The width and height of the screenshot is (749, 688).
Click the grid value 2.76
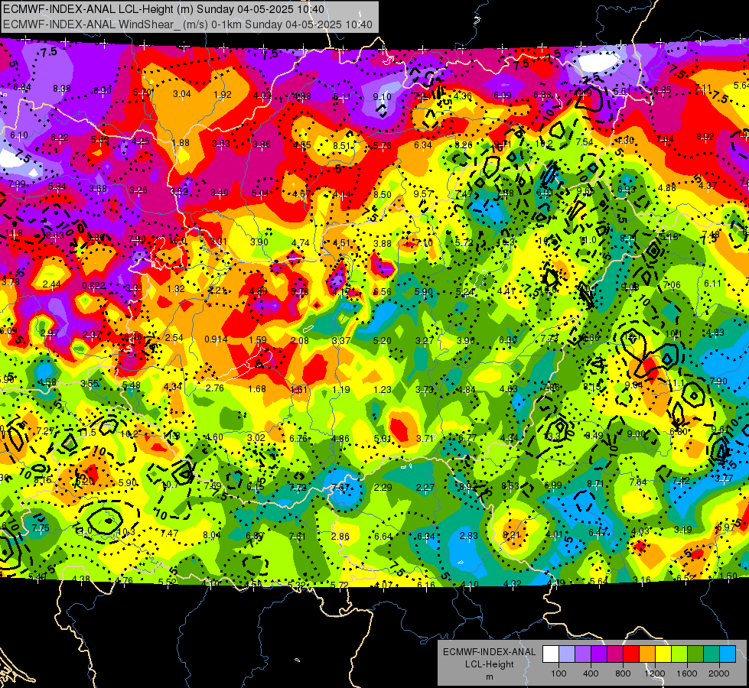(x=214, y=388)
